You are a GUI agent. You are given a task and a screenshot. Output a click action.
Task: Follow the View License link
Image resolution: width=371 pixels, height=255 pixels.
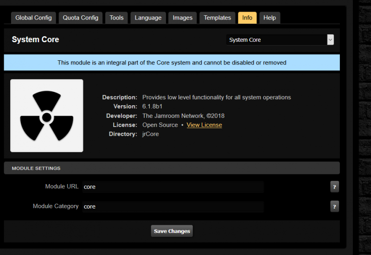pos(204,125)
